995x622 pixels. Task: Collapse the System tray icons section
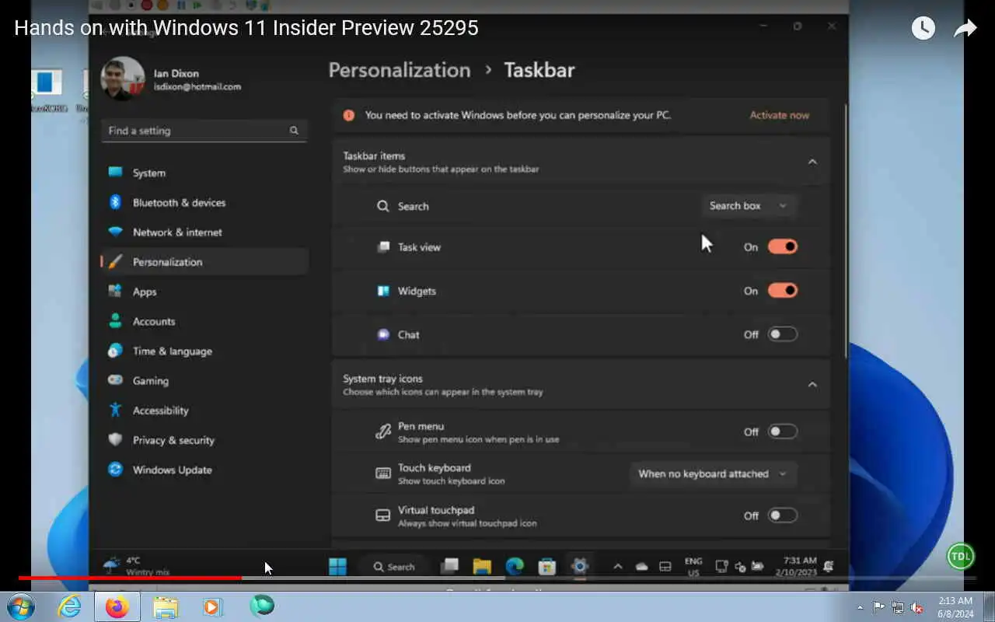pos(812,384)
